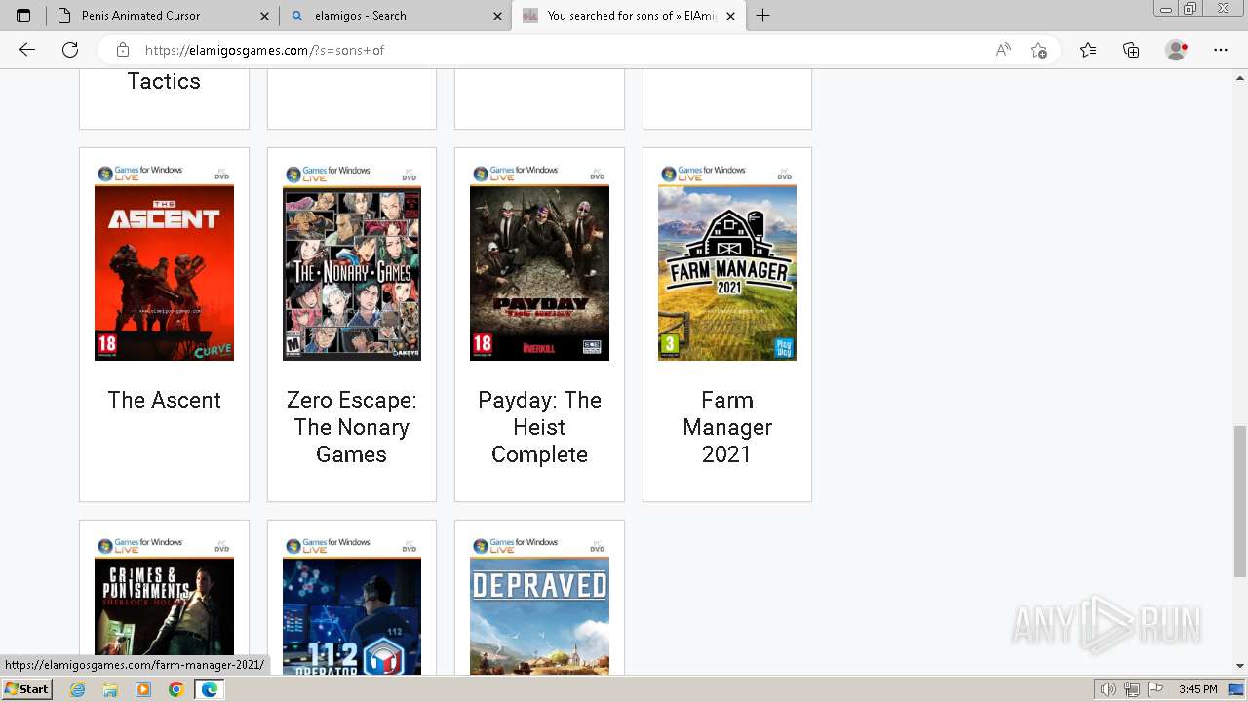Launch Internet Explorer from taskbar
Viewport: 1248px width, 702px height.
78,689
